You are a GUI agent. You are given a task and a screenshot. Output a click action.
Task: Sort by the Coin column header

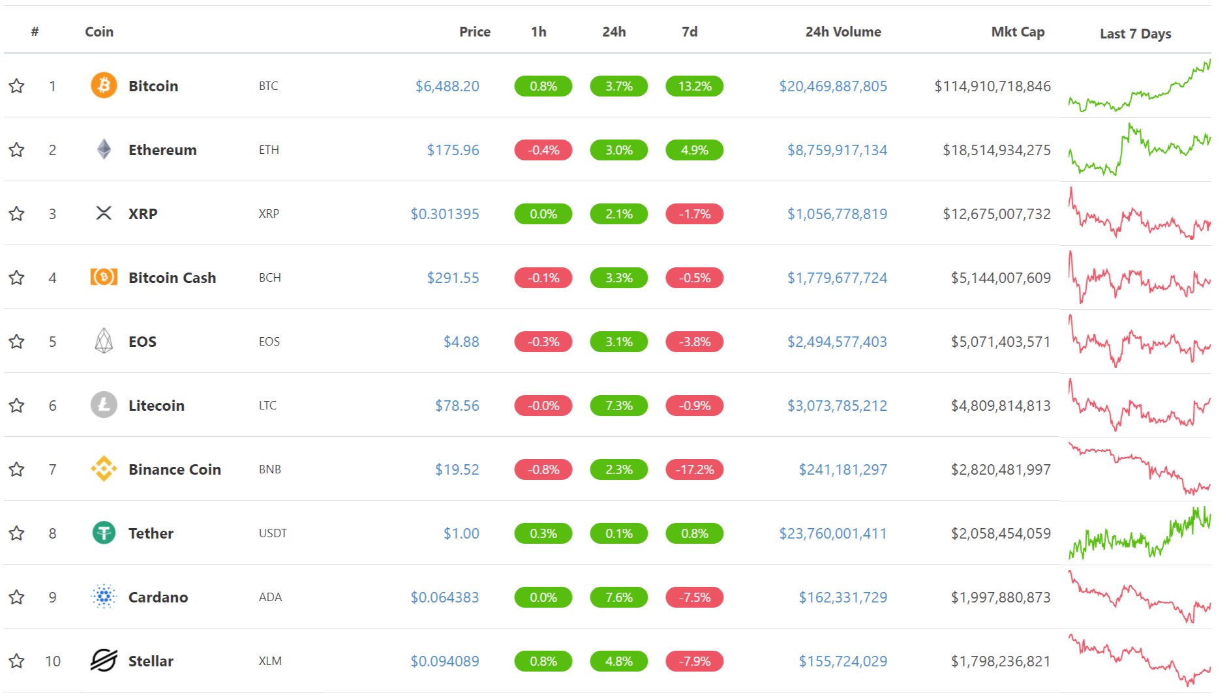[x=99, y=31]
